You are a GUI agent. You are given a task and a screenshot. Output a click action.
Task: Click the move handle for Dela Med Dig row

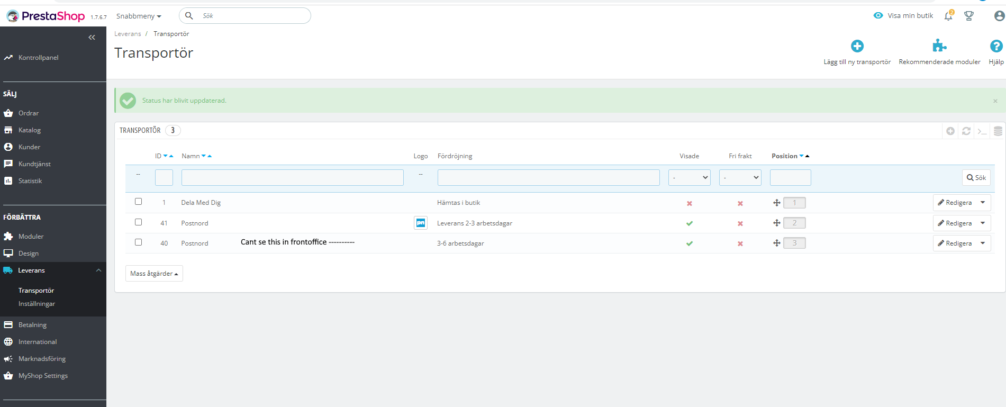point(777,203)
